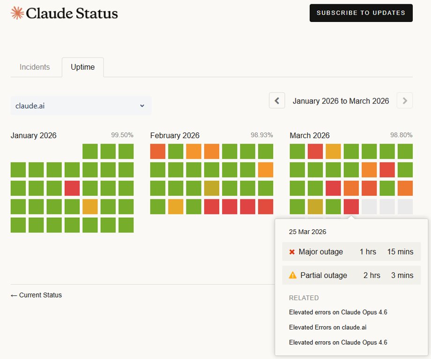
Task: Click the Major outage row in tooltip
Action: [x=351, y=252]
